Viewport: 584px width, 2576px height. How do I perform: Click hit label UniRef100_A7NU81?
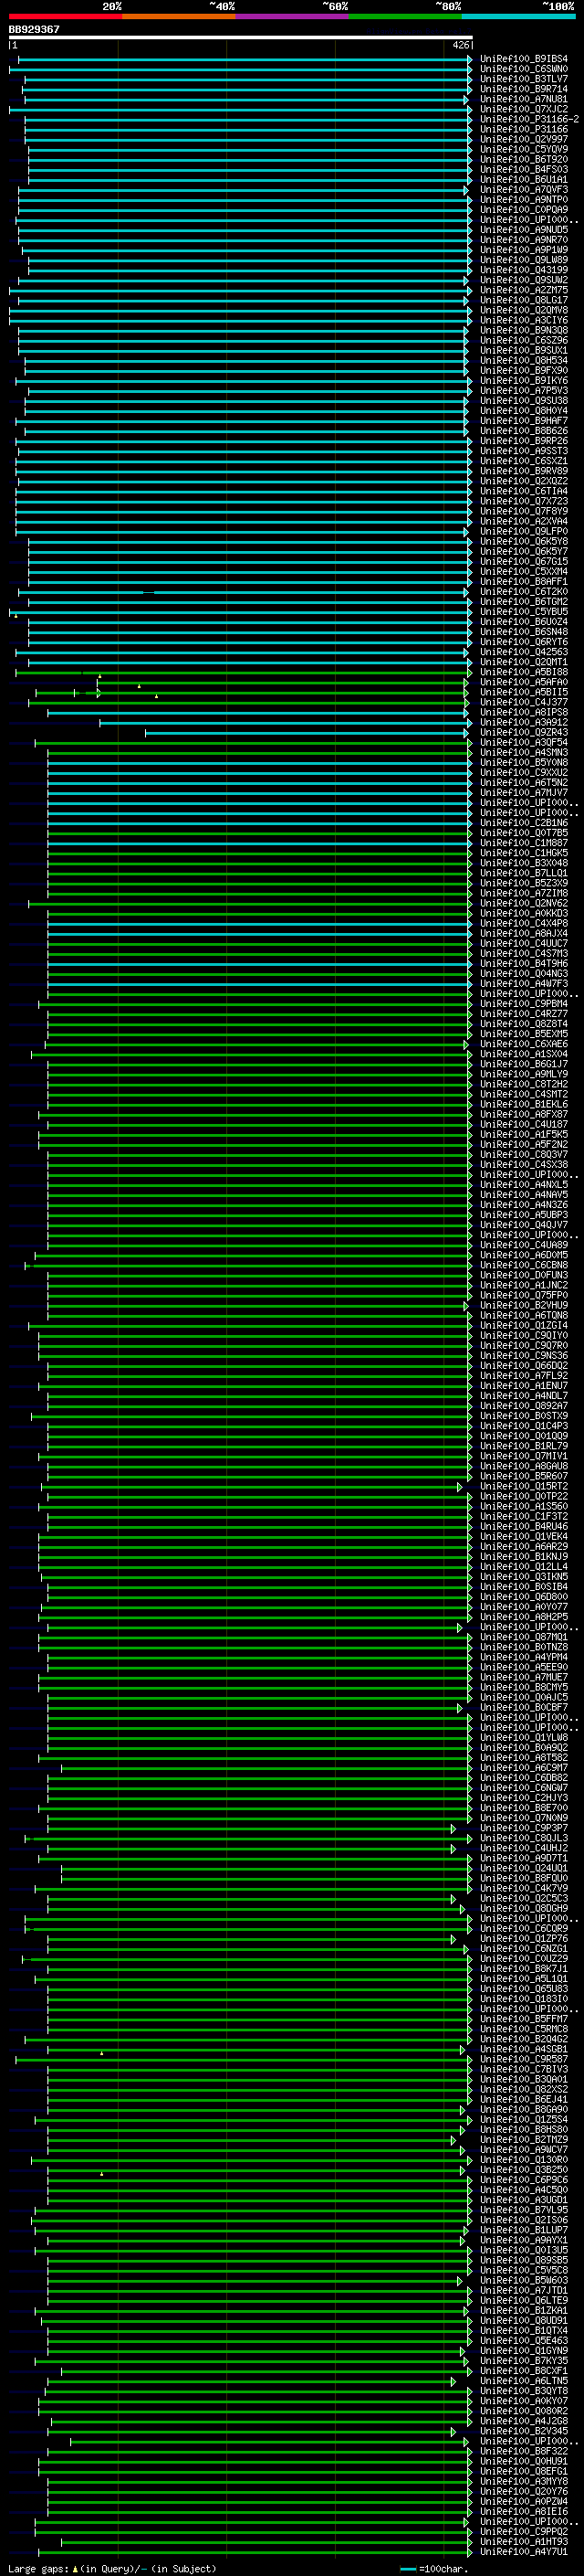(x=523, y=99)
